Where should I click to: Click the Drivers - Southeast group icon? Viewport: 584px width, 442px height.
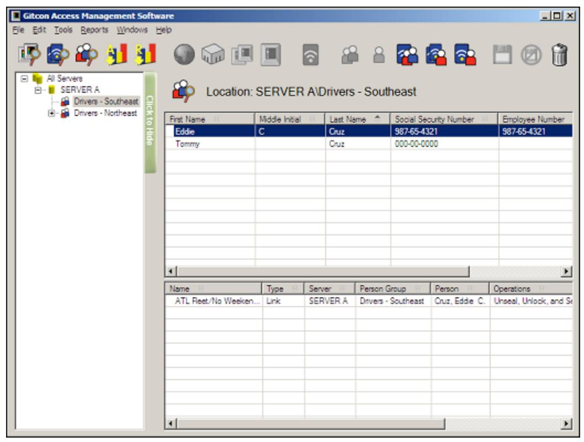(65, 101)
